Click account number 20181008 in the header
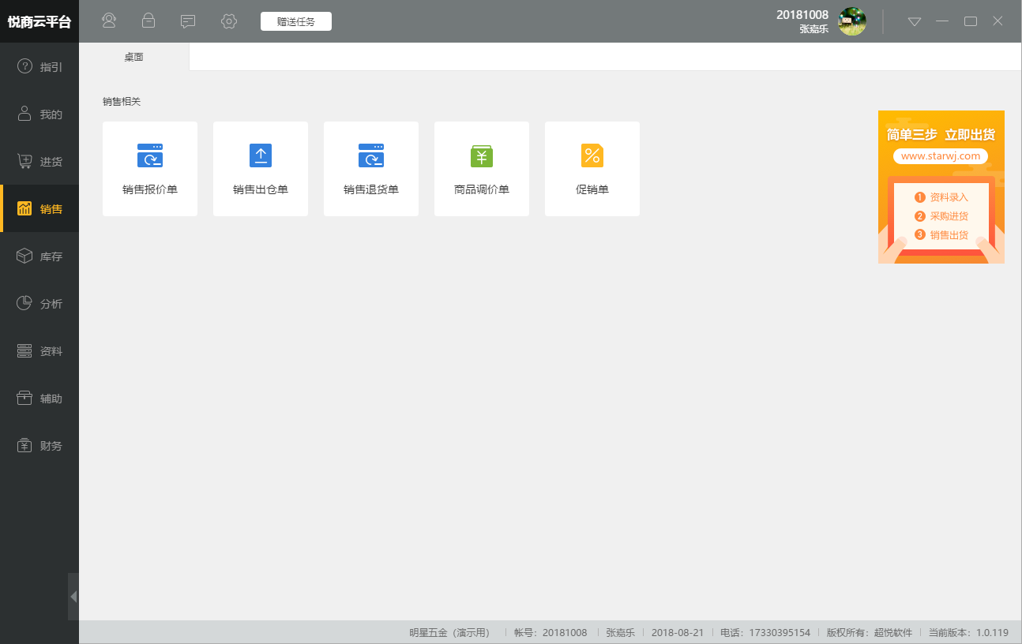 tap(802, 15)
